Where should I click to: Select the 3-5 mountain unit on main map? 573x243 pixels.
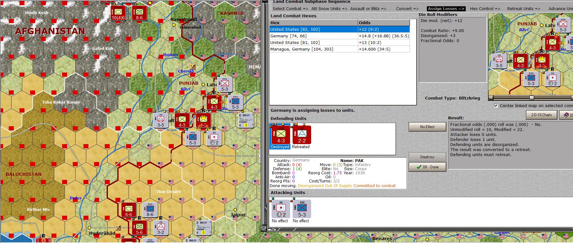[x=161, y=120]
